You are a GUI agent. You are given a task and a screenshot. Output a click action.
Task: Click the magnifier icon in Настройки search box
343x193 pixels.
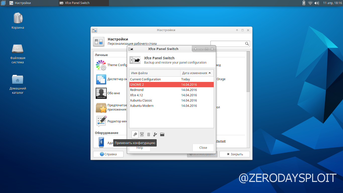pos(247,44)
